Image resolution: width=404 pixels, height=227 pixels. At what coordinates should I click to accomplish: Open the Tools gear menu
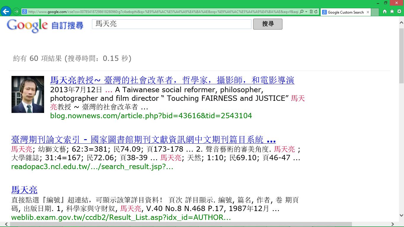pyautogui.click(x=399, y=12)
